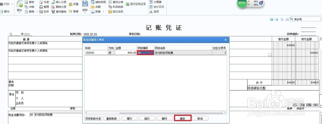Click 取消 in the cash flow dialog
The width and height of the screenshot is (322, 124).
[x=200, y=119]
